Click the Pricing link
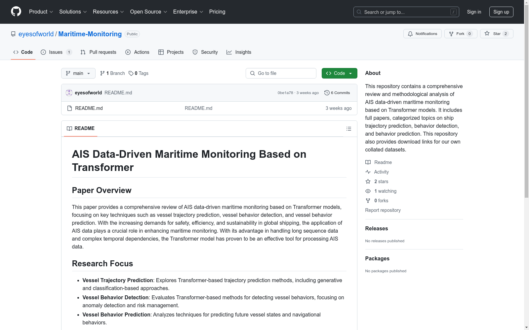 [217, 12]
